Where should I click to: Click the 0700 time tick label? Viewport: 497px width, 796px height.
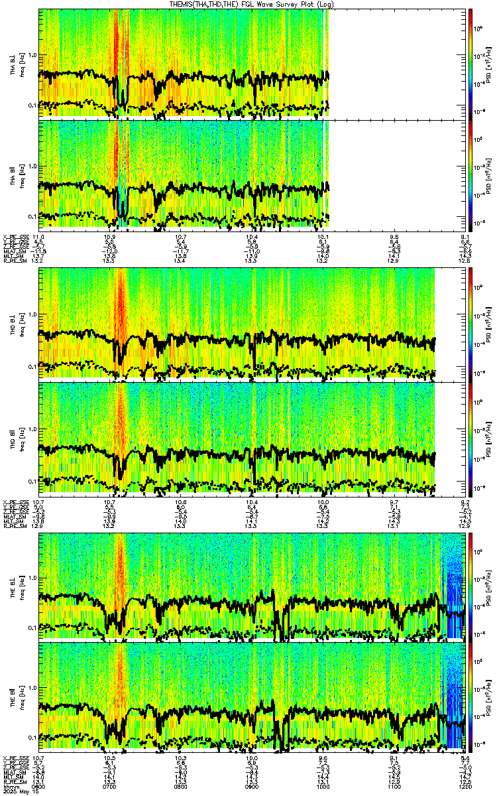click(x=109, y=785)
